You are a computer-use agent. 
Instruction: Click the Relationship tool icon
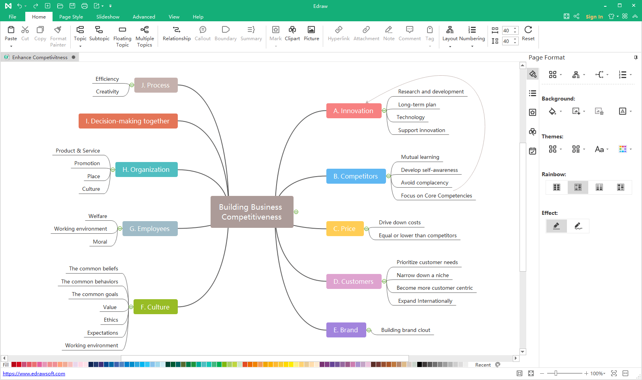pyautogui.click(x=177, y=30)
